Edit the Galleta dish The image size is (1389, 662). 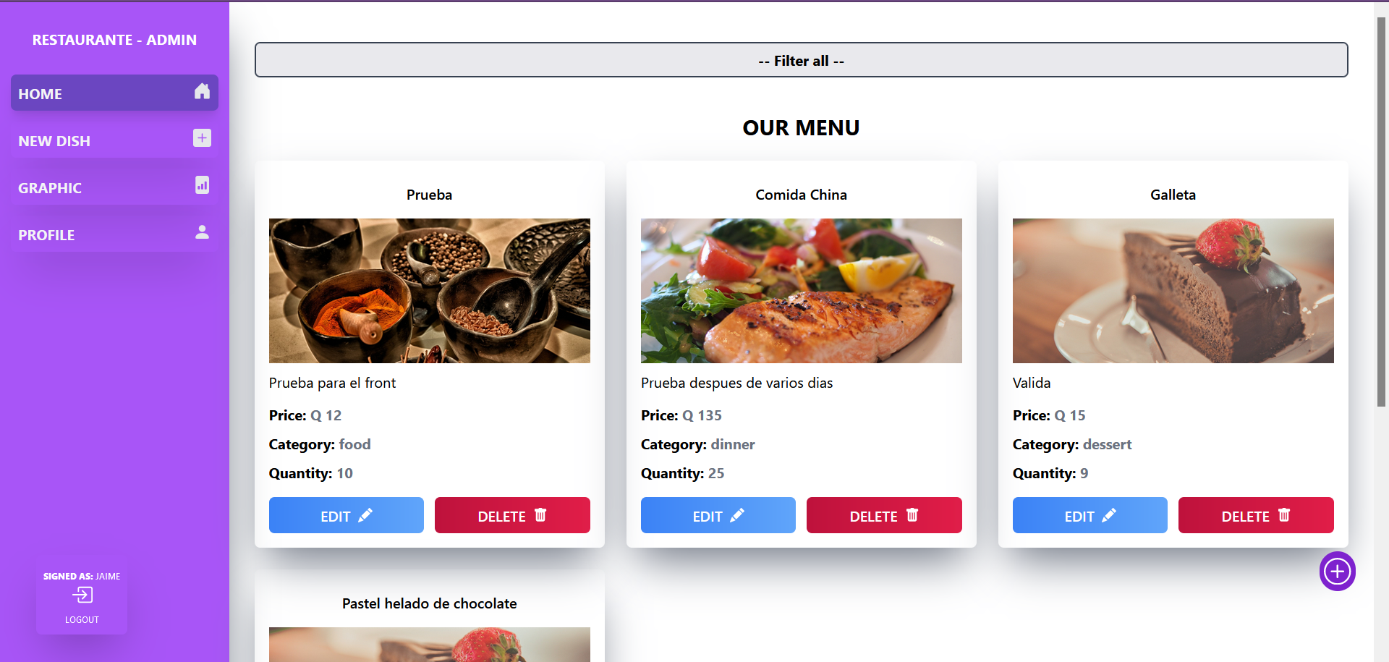tap(1089, 516)
